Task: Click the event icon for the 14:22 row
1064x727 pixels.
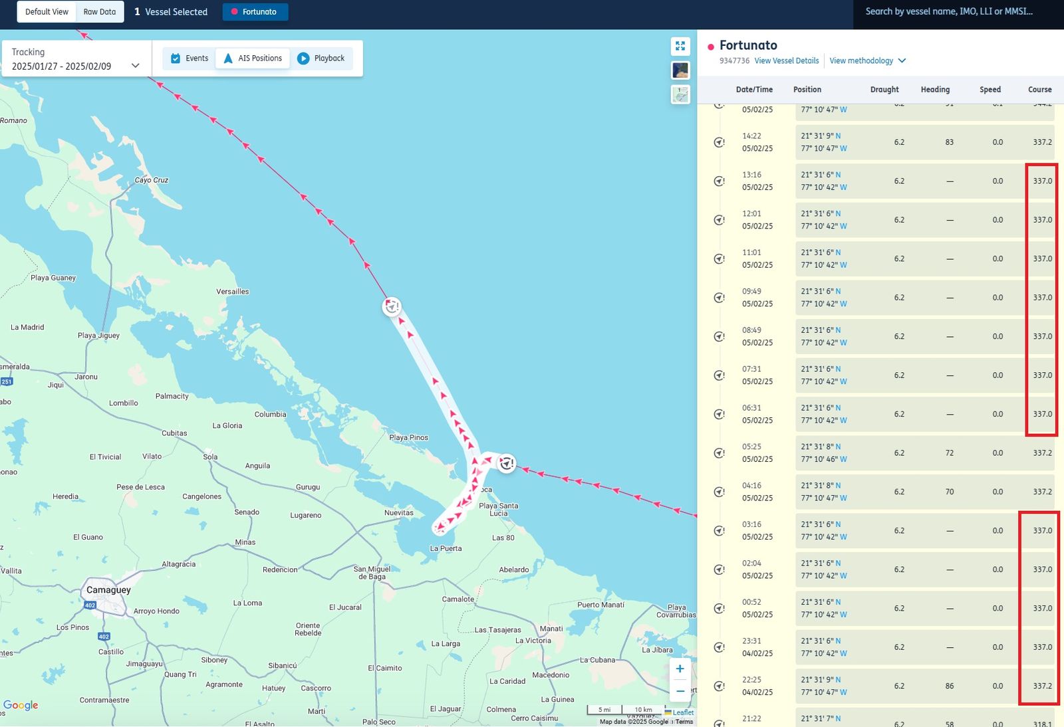Action: coord(719,142)
